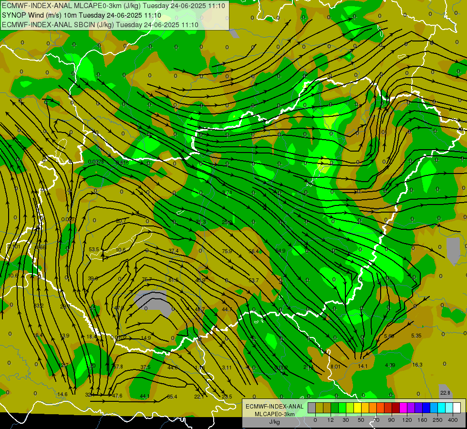This screenshot has height=429, width=467.
Task: Click the 14.6 station value
Action: pyautogui.click(x=62, y=394)
